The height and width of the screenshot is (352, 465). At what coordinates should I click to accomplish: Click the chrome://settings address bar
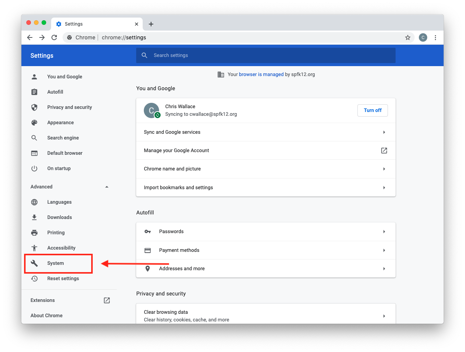click(238, 37)
